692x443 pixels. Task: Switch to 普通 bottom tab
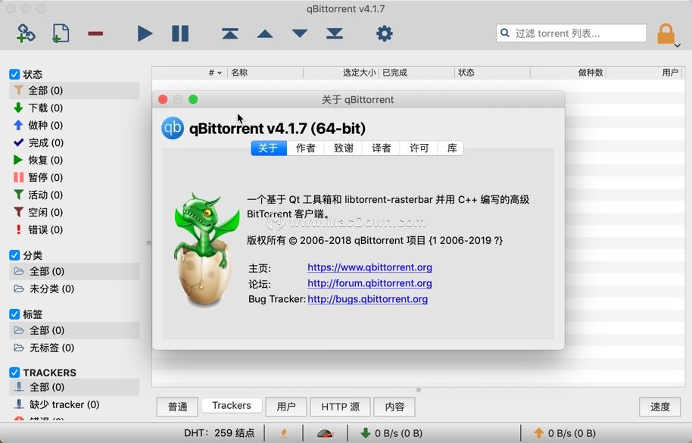(x=178, y=407)
